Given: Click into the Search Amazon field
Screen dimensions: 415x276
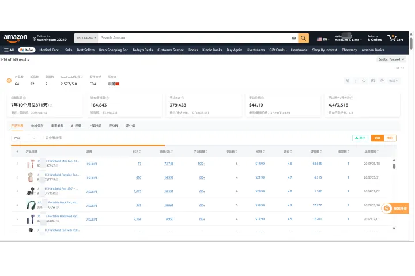Looking at the screenshot, I should tap(195, 38).
